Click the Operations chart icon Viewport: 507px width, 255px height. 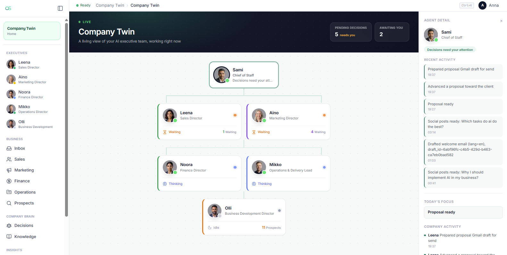[9, 192]
